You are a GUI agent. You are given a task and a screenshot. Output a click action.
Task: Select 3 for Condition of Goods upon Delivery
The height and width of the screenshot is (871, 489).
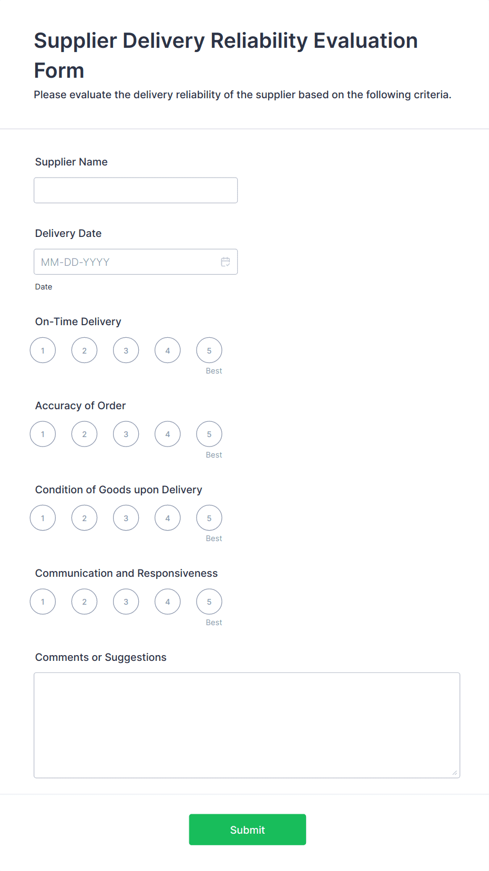tap(126, 518)
